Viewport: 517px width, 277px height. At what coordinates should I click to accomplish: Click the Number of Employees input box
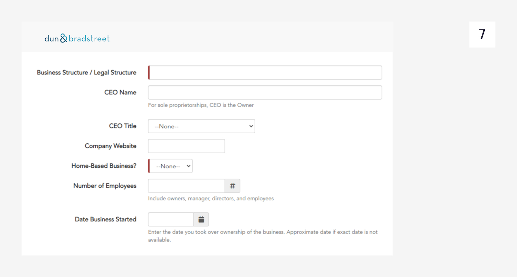pos(186,186)
